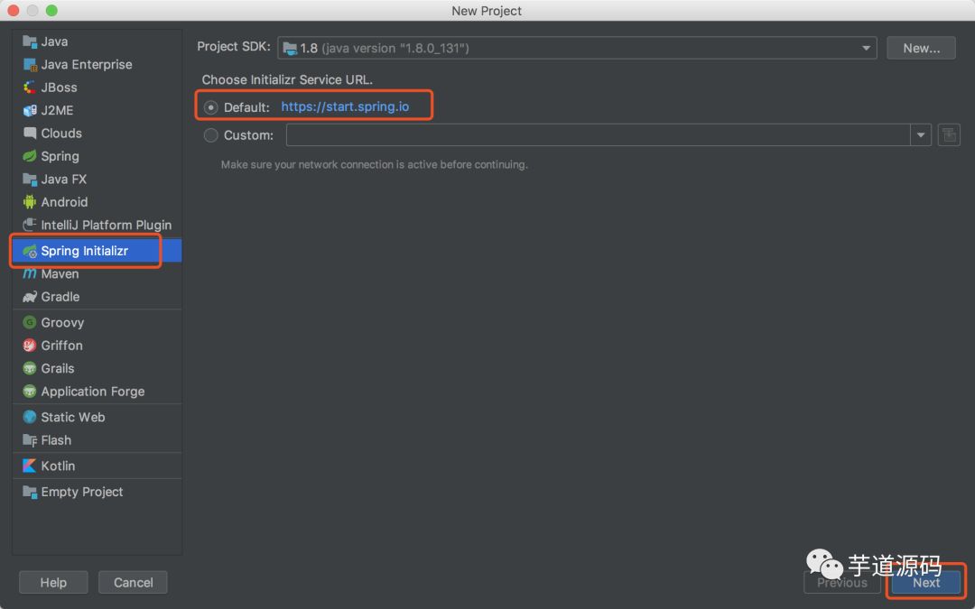Image resolution: width=975 pixels, height=609 pixels.
Task: Select the Kotlin project type
Action: (x=57, y=466)
